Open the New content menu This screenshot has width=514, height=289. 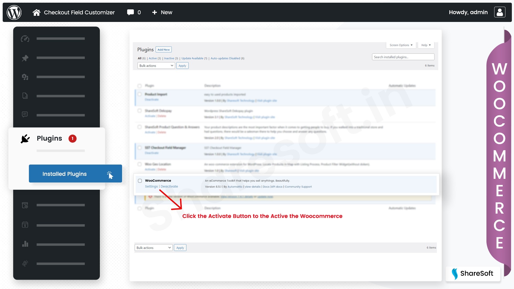pos(167,12)
